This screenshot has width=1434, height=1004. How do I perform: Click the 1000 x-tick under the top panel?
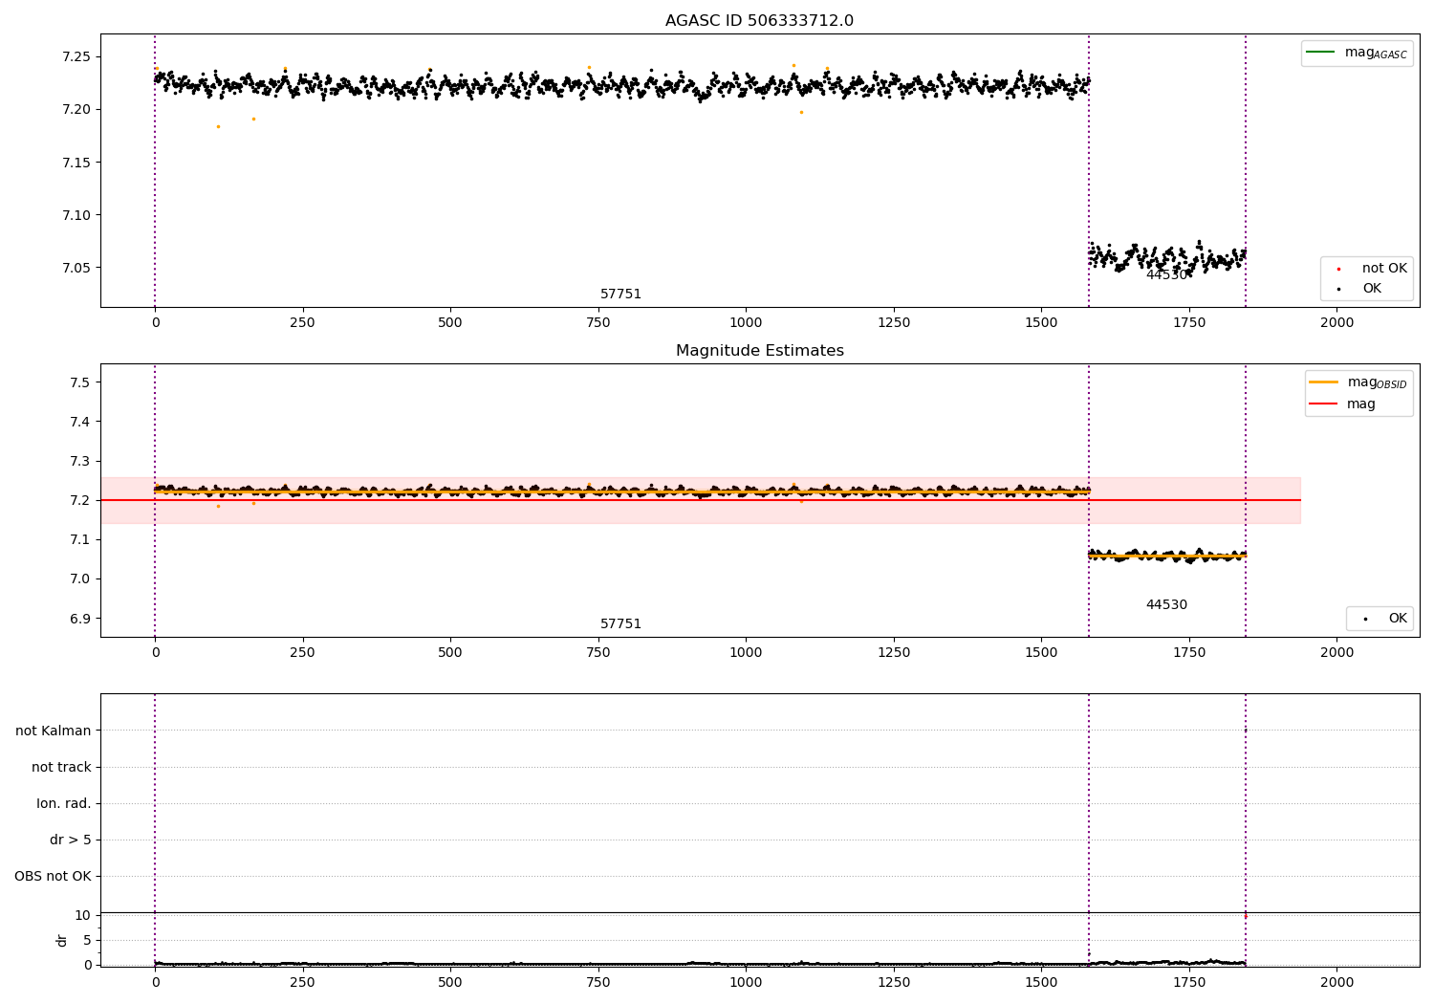tap(746, 322)
